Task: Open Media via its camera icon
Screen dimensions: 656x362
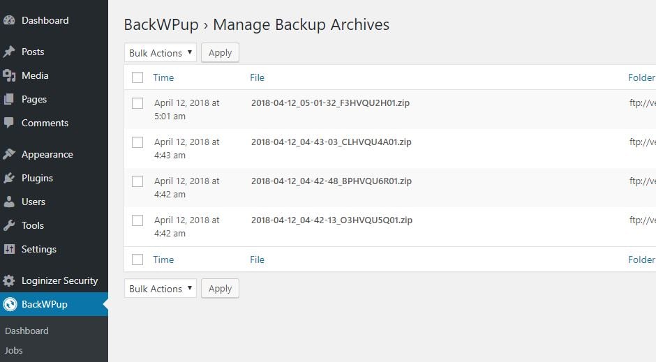Action: pyautogui.click(x=9, y=75)
